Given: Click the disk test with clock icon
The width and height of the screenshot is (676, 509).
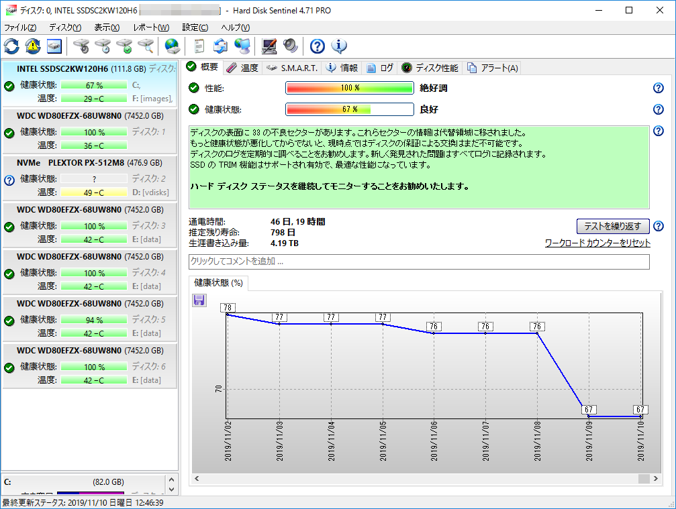Looking at the screenshot, I should (103, 46).
